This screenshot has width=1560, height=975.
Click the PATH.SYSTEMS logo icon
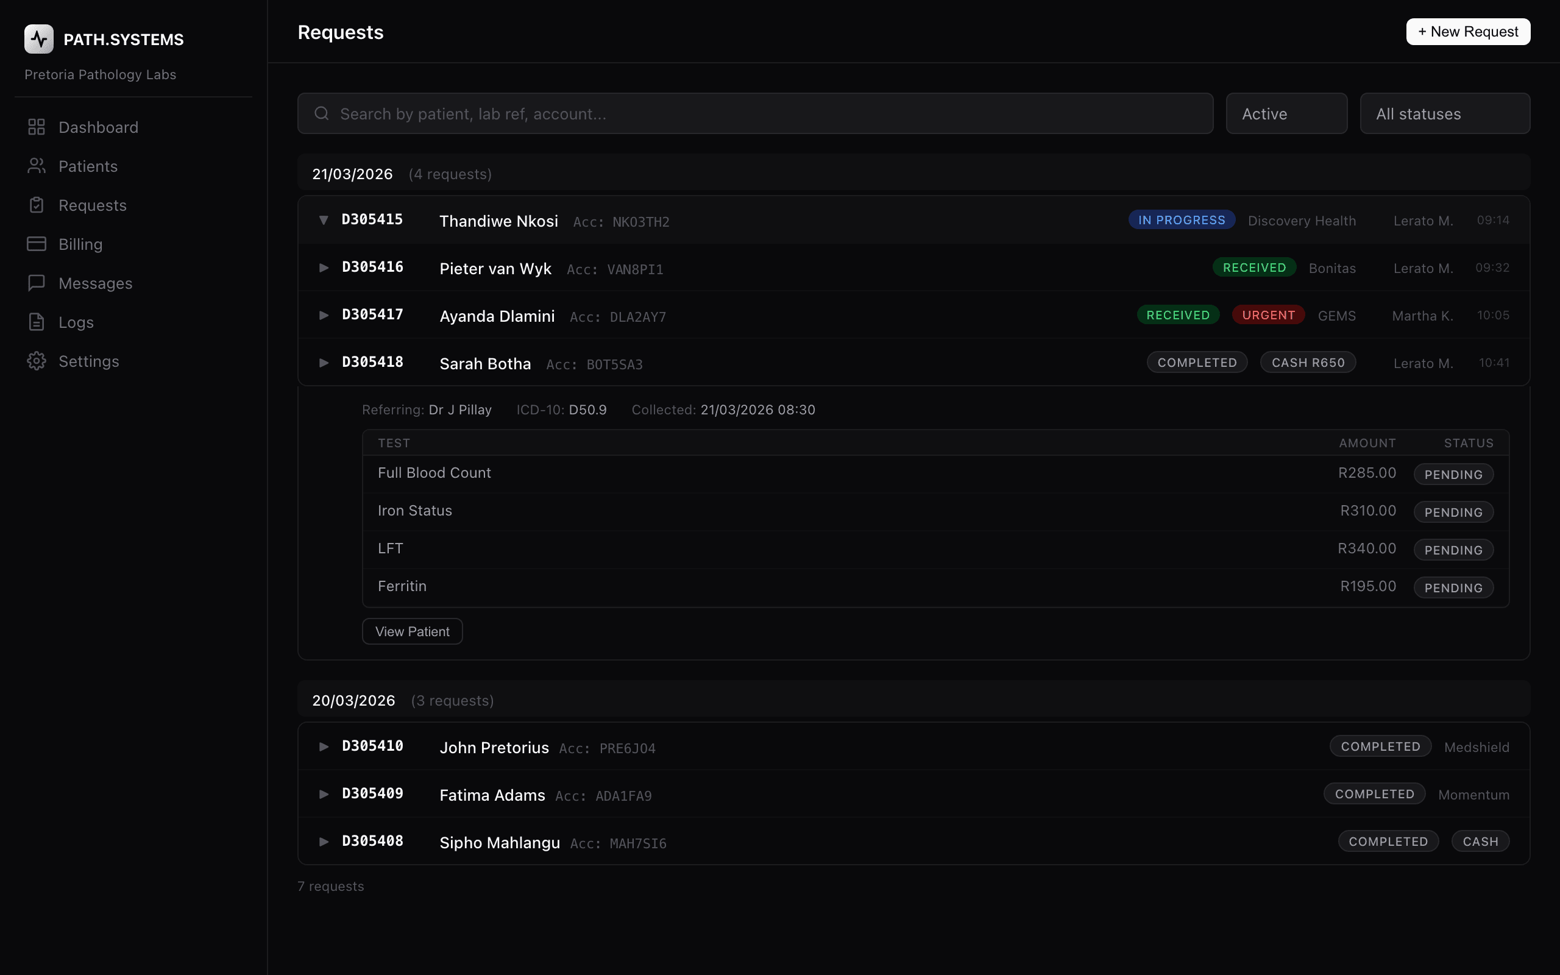tap(38, 38)
